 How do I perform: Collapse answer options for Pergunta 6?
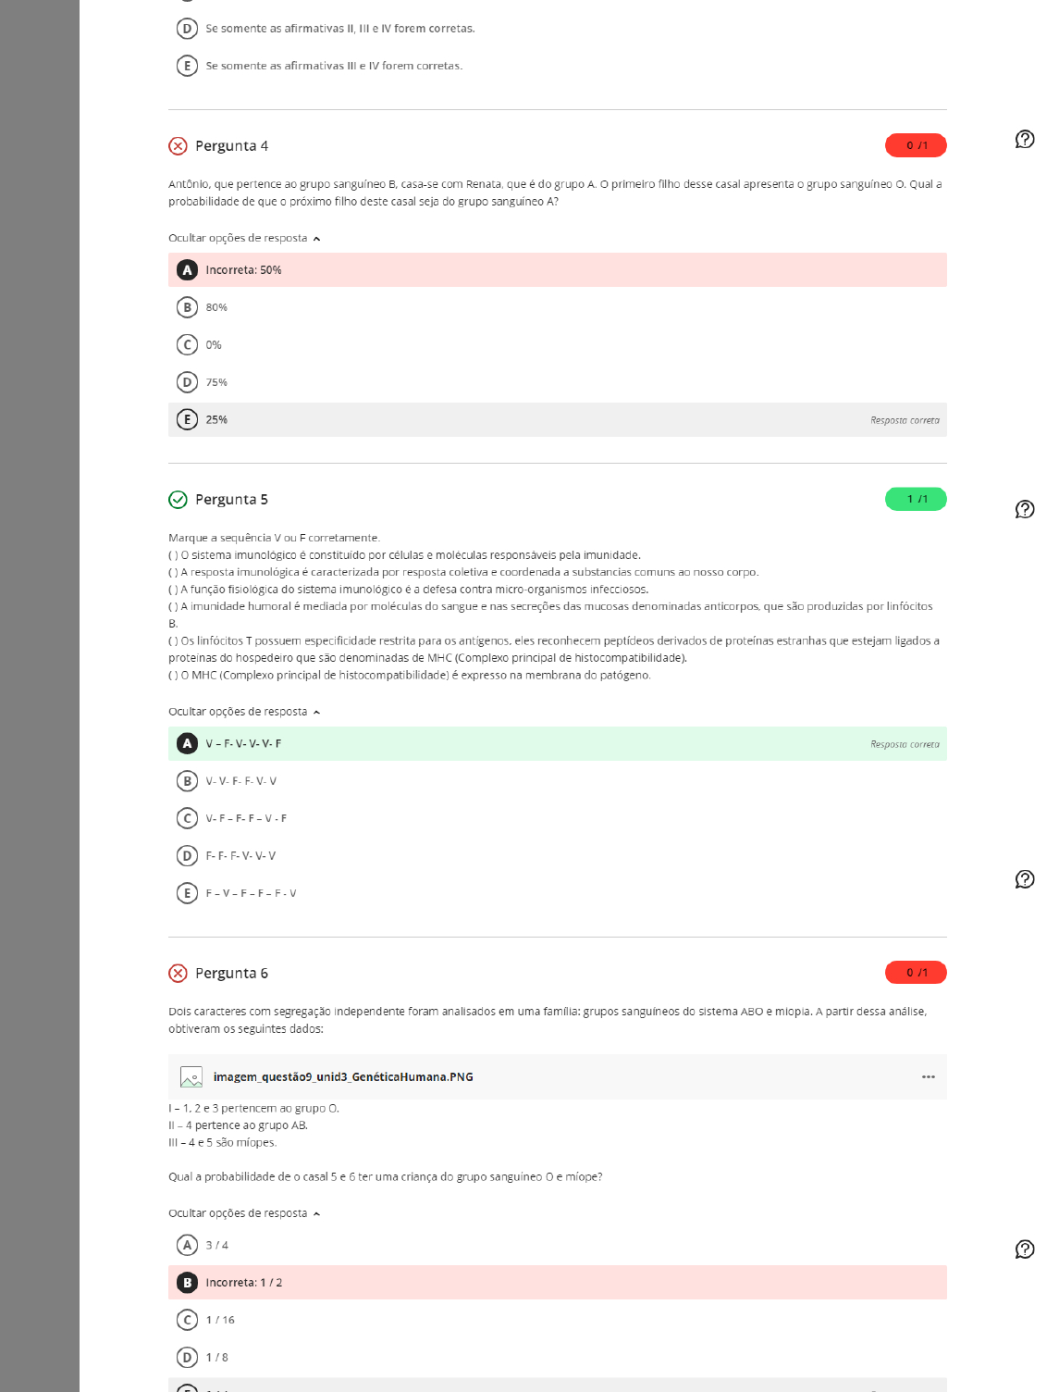244,1212
